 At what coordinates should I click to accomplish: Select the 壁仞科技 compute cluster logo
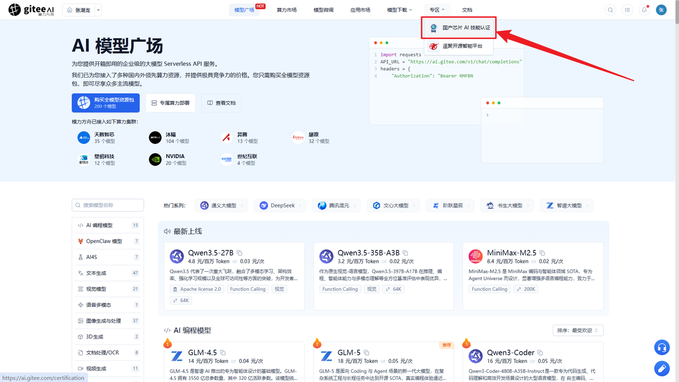[x=84, y=160]
